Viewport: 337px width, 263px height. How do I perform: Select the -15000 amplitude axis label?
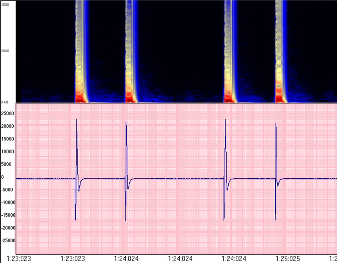(7, 215)
